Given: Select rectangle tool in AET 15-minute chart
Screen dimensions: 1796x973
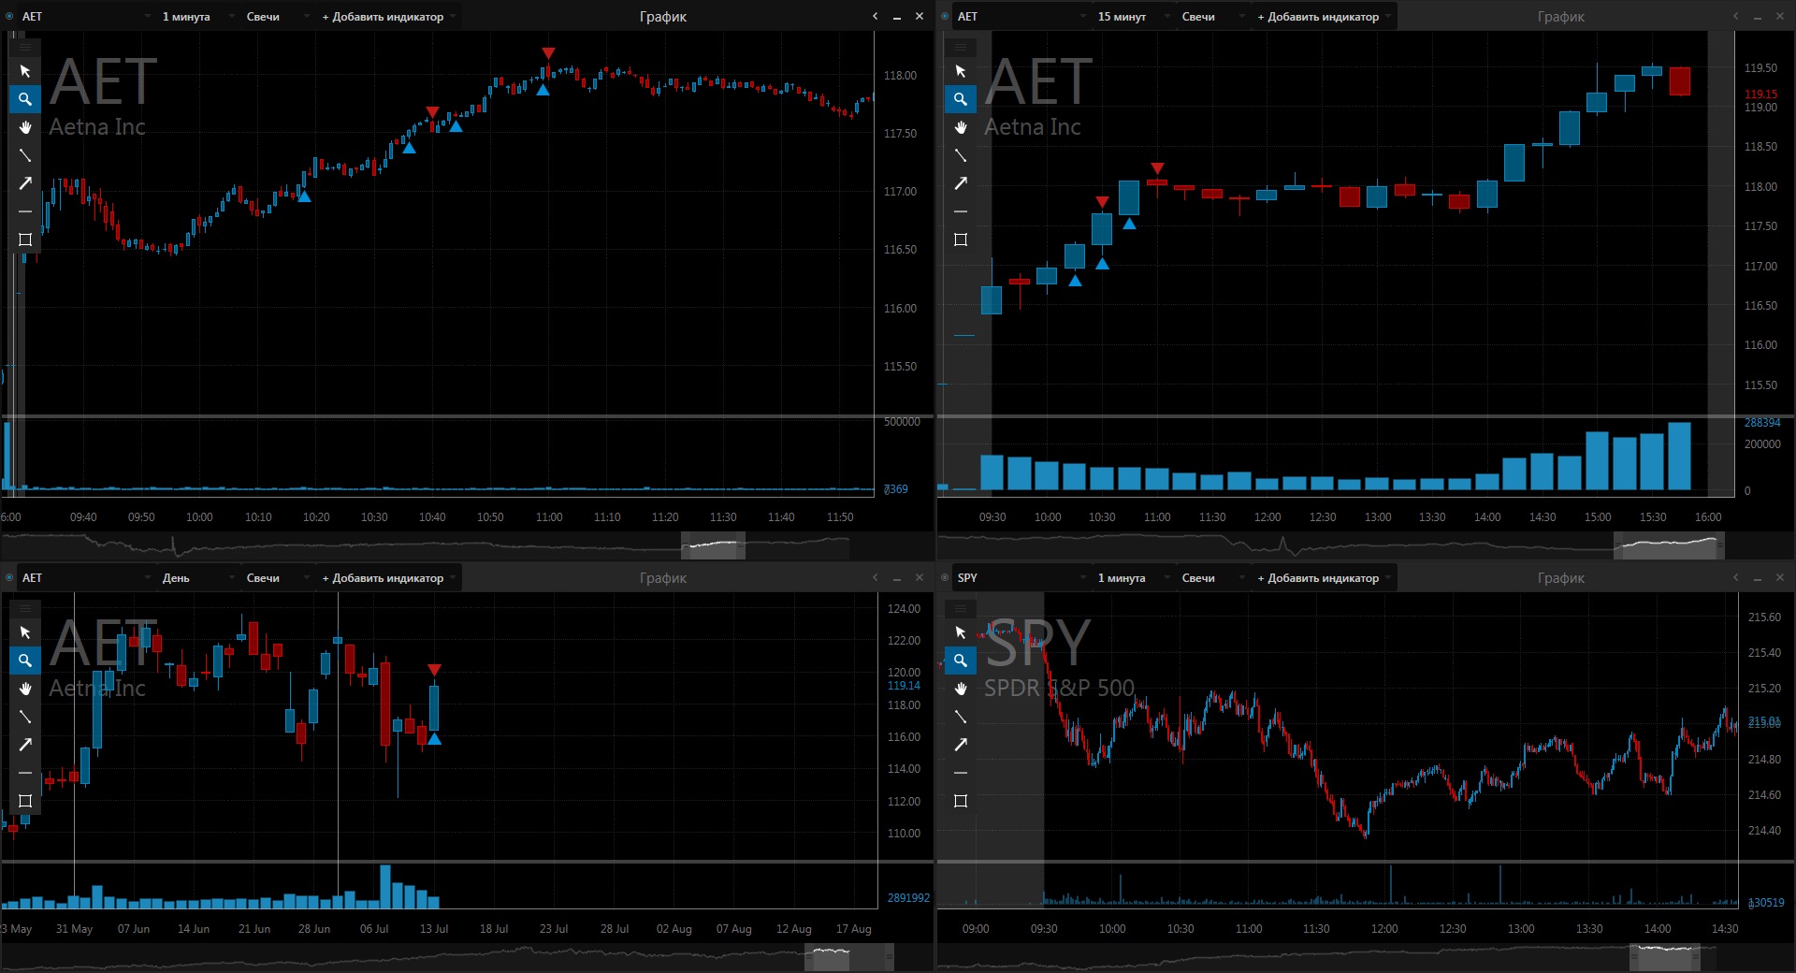Looking at the screenshot, I should click(x=961, y=240).
